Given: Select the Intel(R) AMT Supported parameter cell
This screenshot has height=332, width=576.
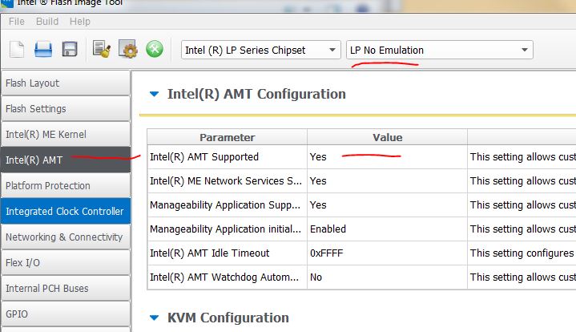Looking at the screenshot, I should (x=227, y=157).
